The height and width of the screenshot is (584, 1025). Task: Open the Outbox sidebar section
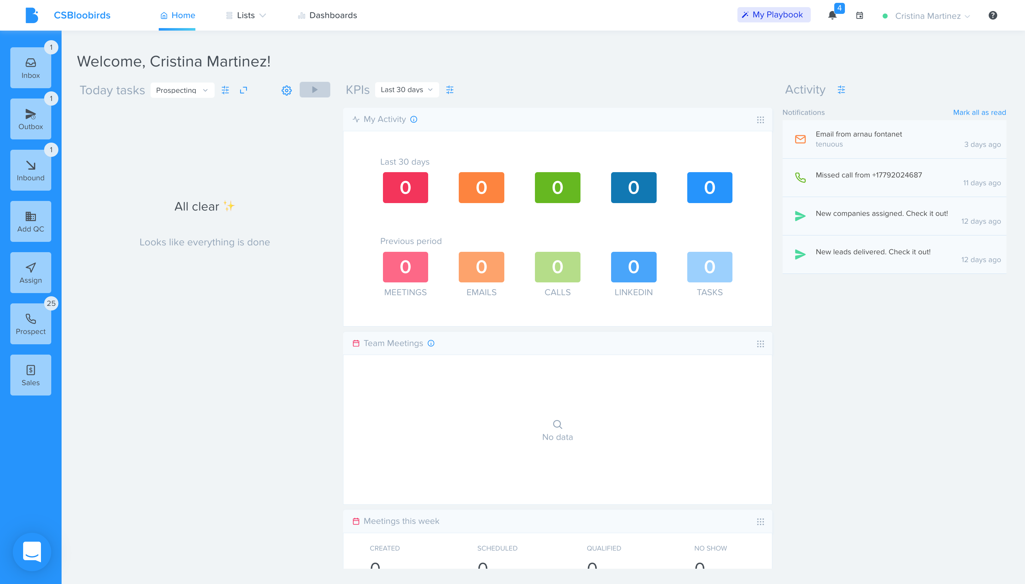(x=31, y=119)
